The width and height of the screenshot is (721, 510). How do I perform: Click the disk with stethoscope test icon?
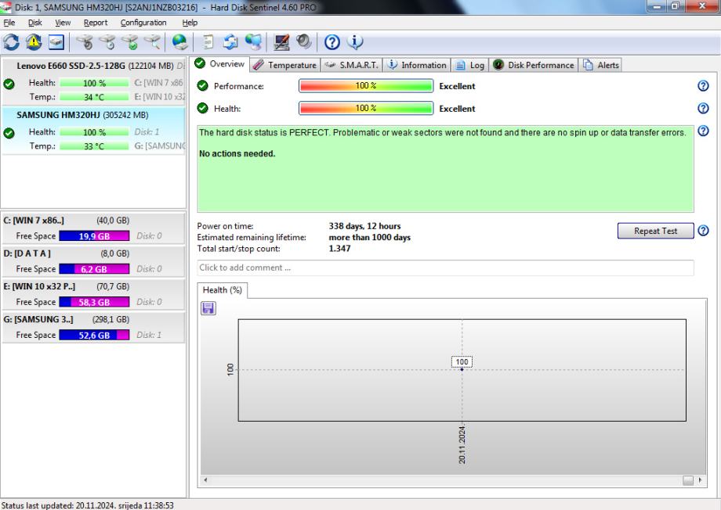[85, 42]
